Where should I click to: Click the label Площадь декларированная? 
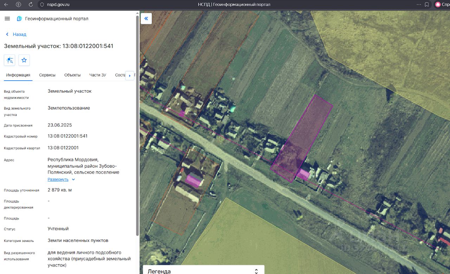tap(19, 204)
